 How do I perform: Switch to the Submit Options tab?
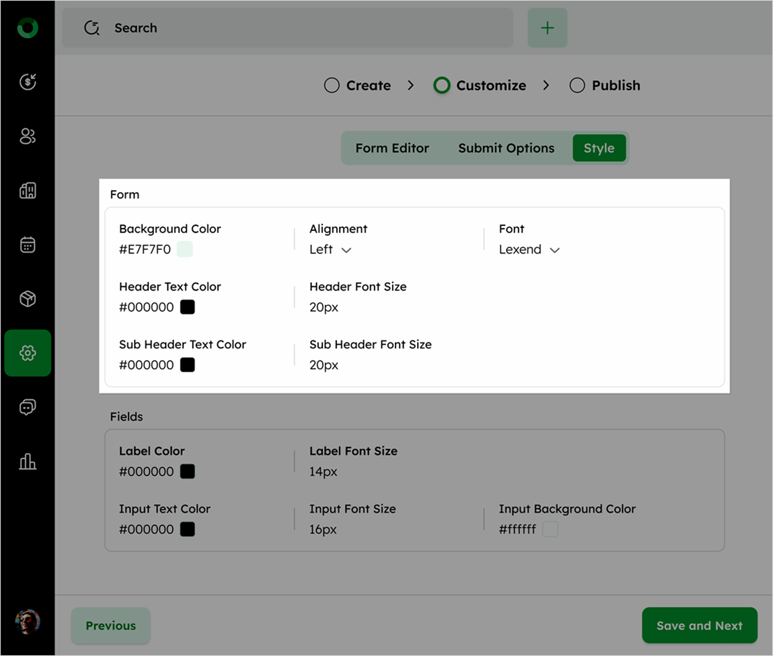(506, 148)
